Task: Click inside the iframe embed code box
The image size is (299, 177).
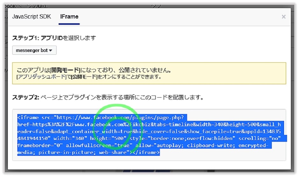Action: tap(149, 135)
